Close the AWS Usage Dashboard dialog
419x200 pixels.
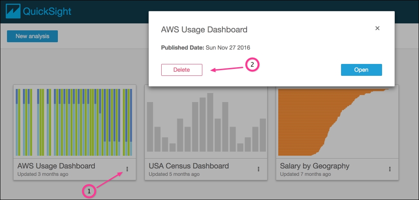point(377,28)
